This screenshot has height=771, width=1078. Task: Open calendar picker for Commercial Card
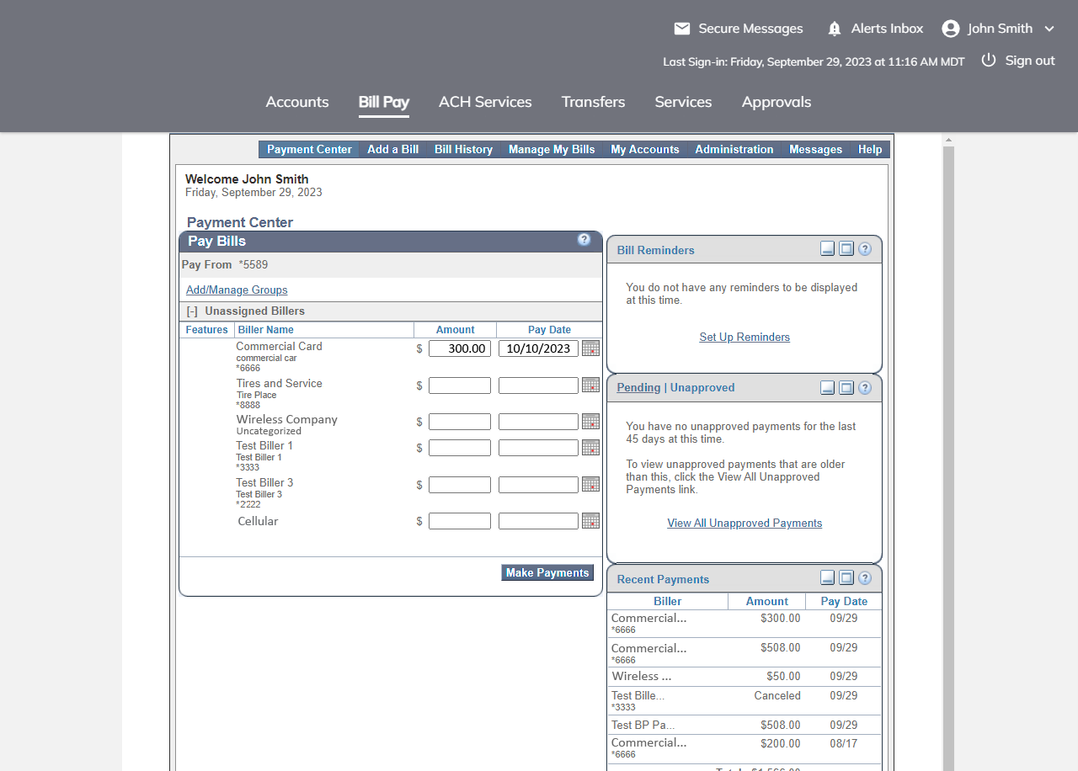point(590,348)
